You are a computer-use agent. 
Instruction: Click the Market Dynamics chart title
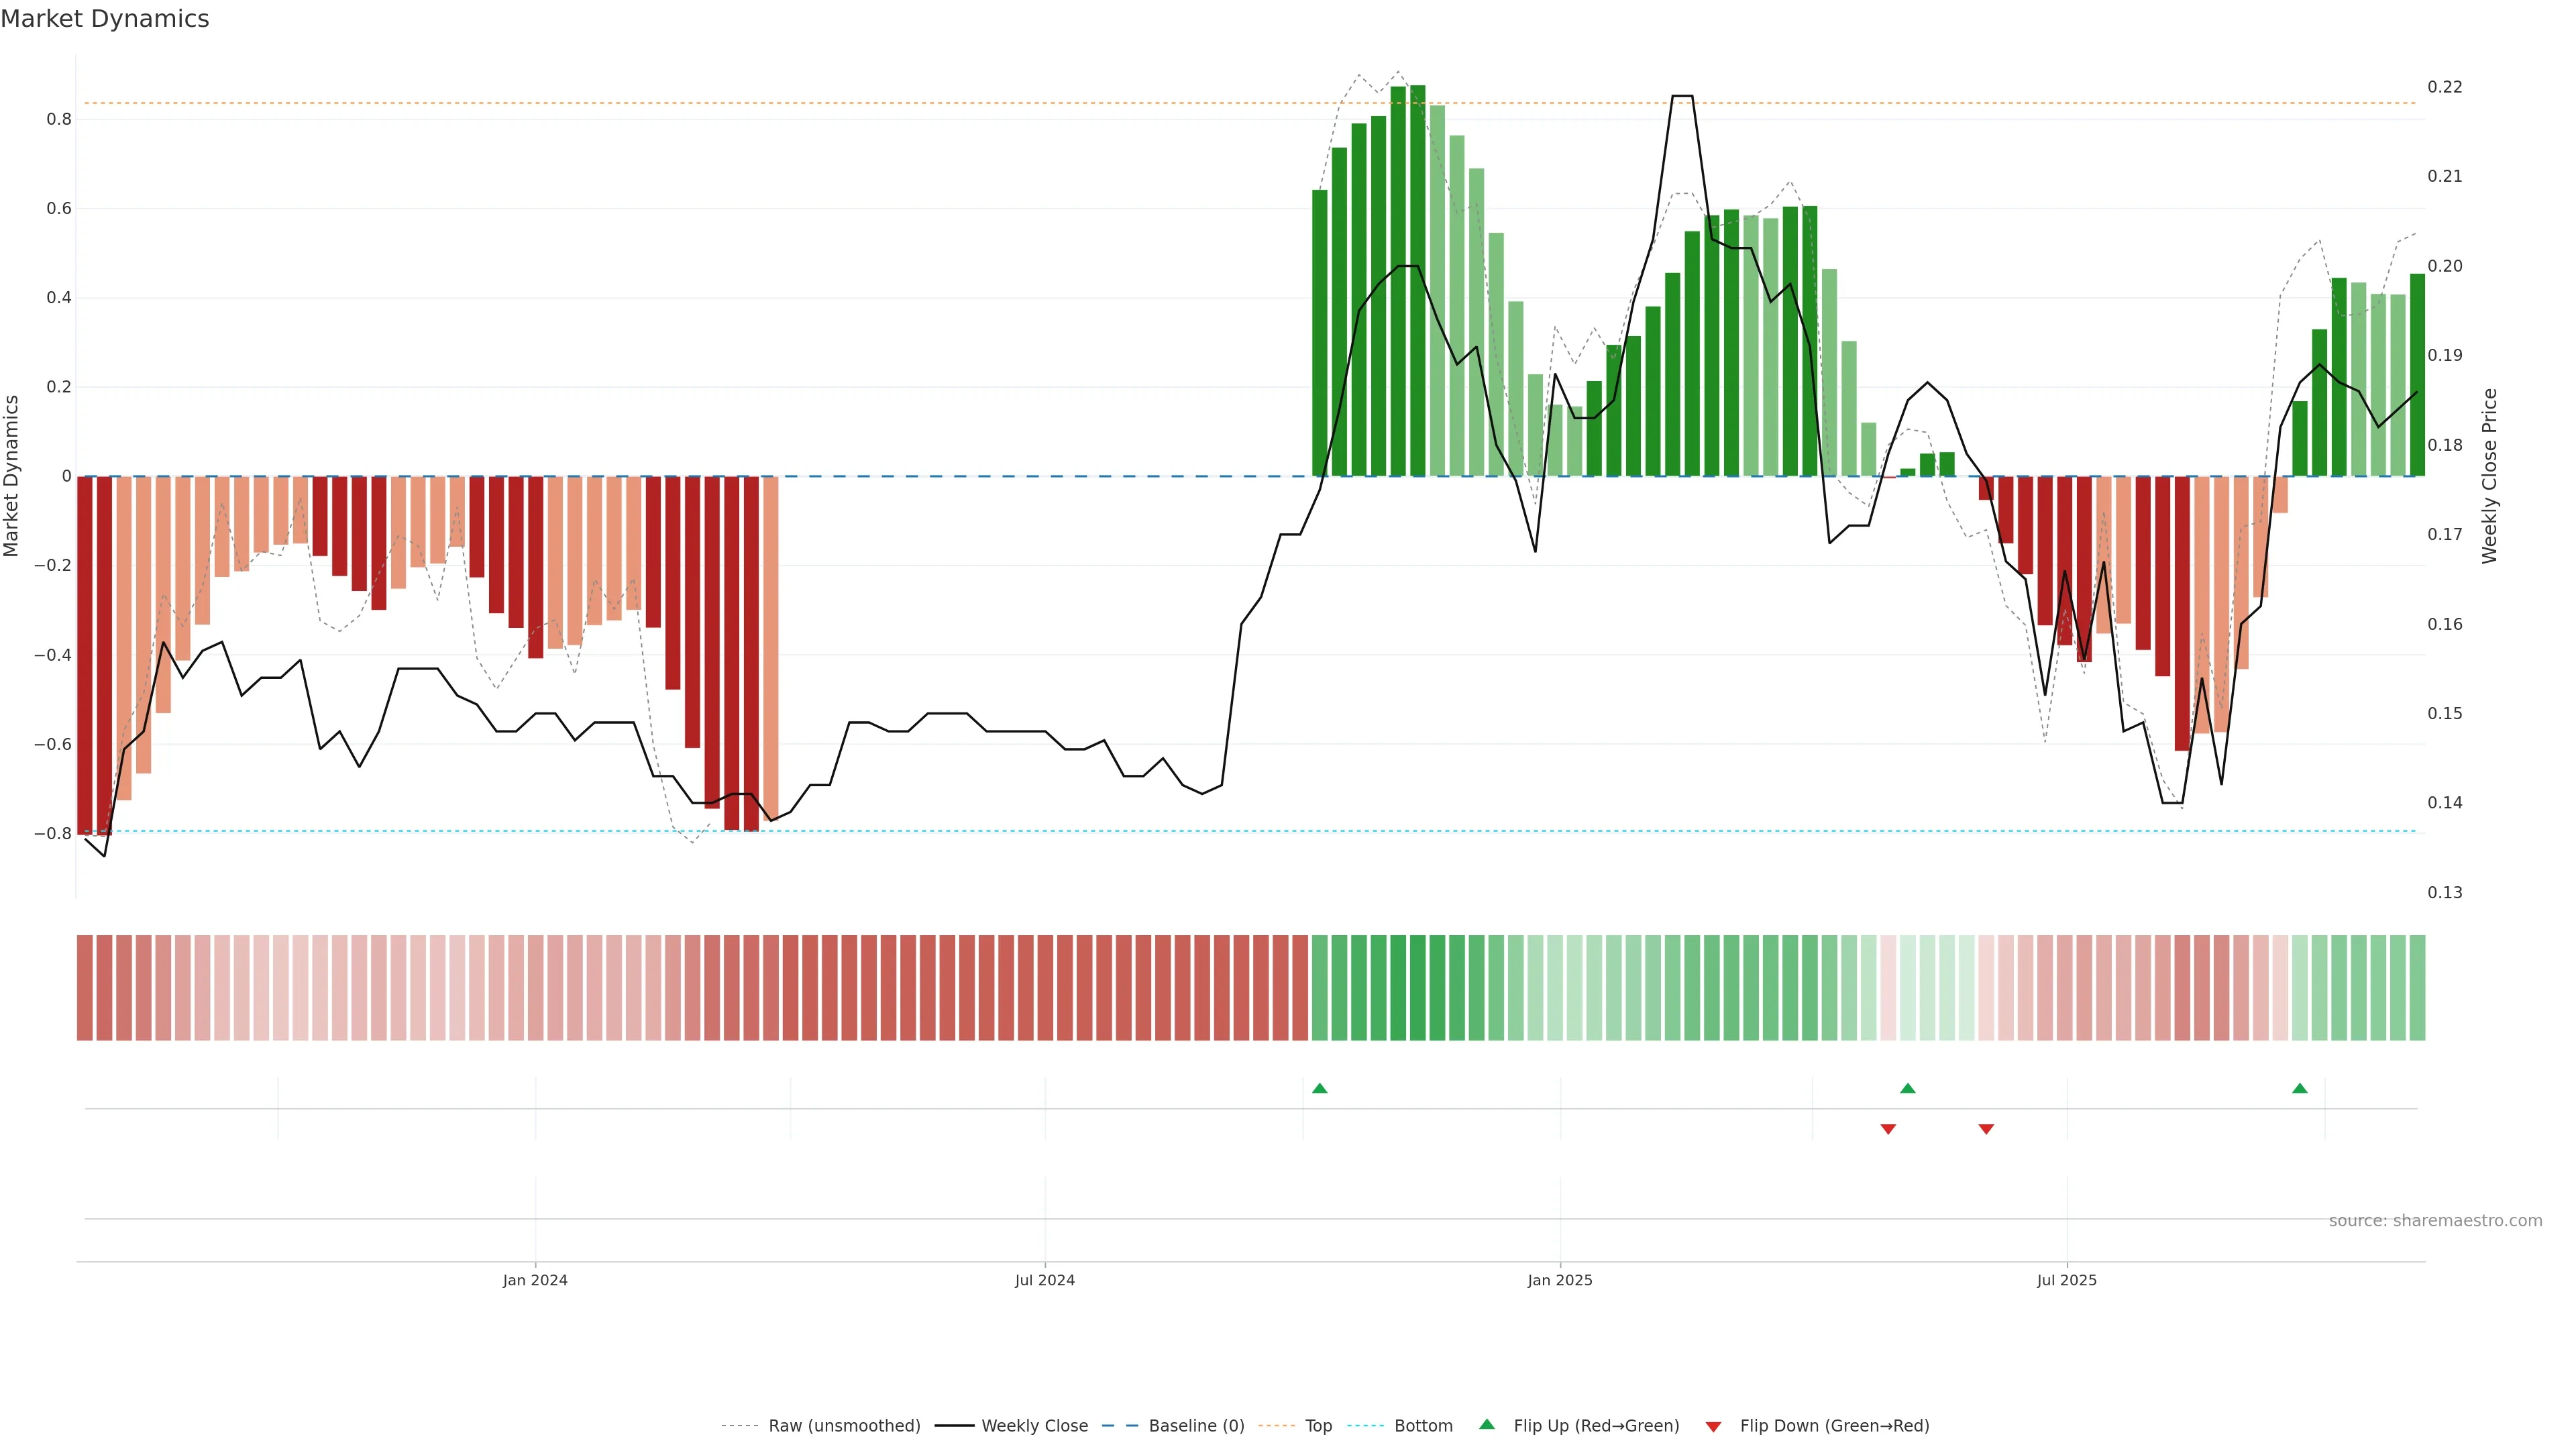pos(105,19)
